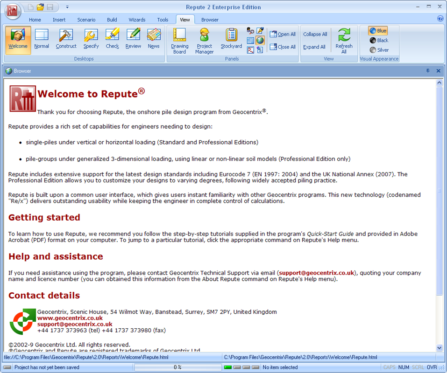Click the file:// URL in the status bar

tap(86, 357)
